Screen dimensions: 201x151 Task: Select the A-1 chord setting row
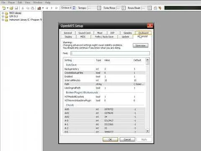(104, 124)
